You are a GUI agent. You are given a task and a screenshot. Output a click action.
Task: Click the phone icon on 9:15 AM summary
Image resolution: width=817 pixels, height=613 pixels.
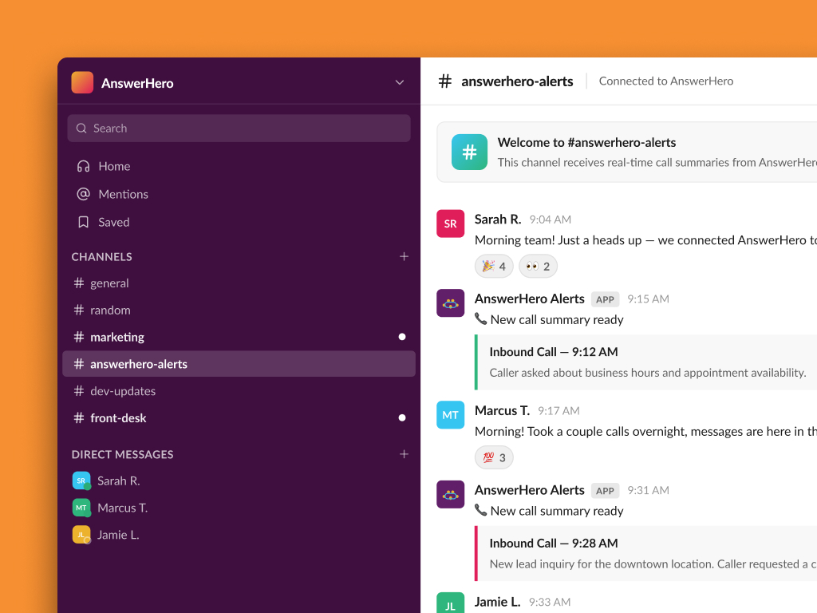click(x=480, y=318)
